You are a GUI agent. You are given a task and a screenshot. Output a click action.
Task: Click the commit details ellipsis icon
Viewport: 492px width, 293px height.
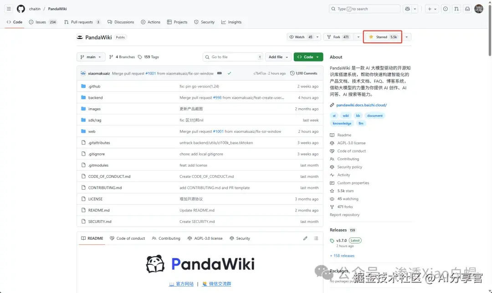[219, 73]
